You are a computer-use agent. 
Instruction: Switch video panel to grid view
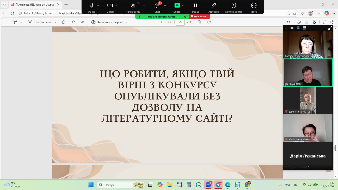(304, 28)
